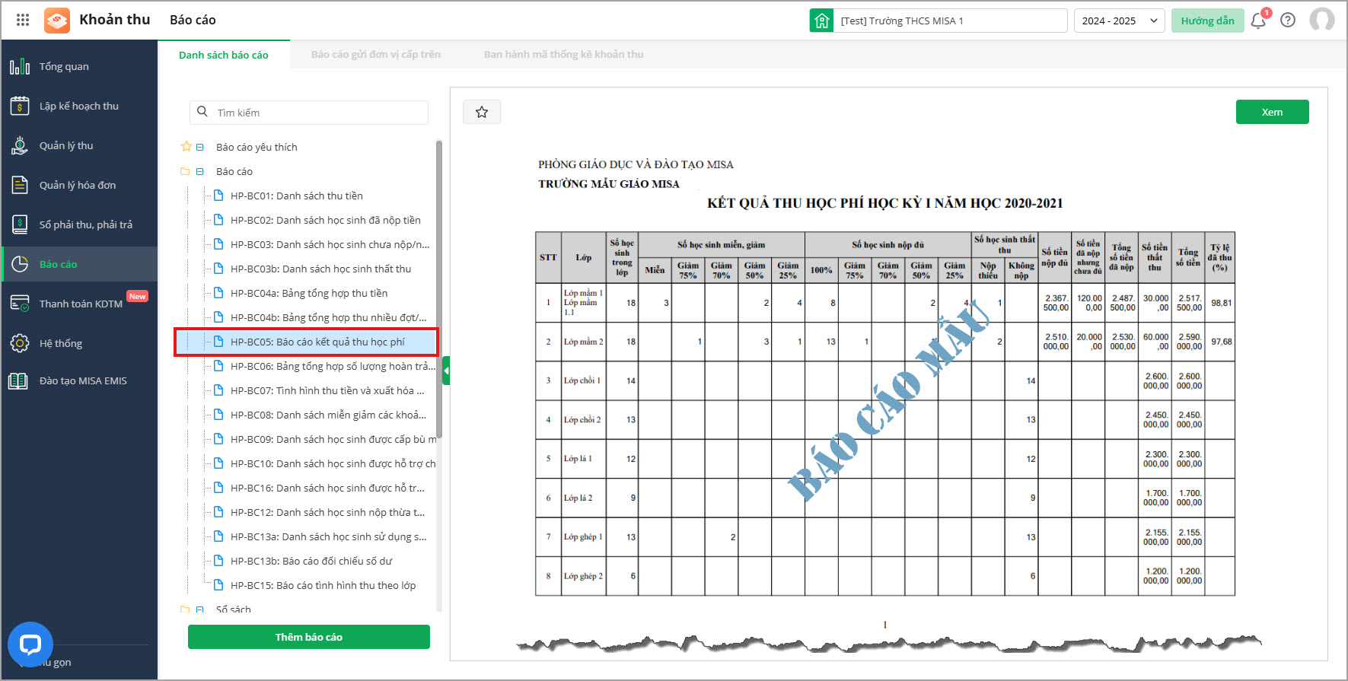
Task: Open Quản lý thu menu item
Action: (79, 145)
